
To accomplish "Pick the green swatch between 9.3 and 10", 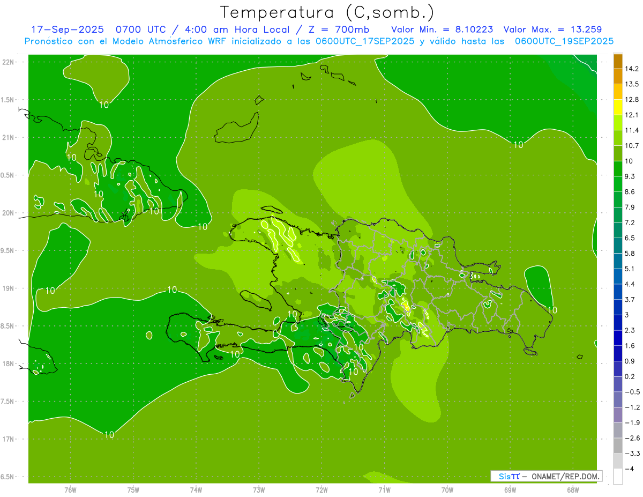I will coord(618,169).
